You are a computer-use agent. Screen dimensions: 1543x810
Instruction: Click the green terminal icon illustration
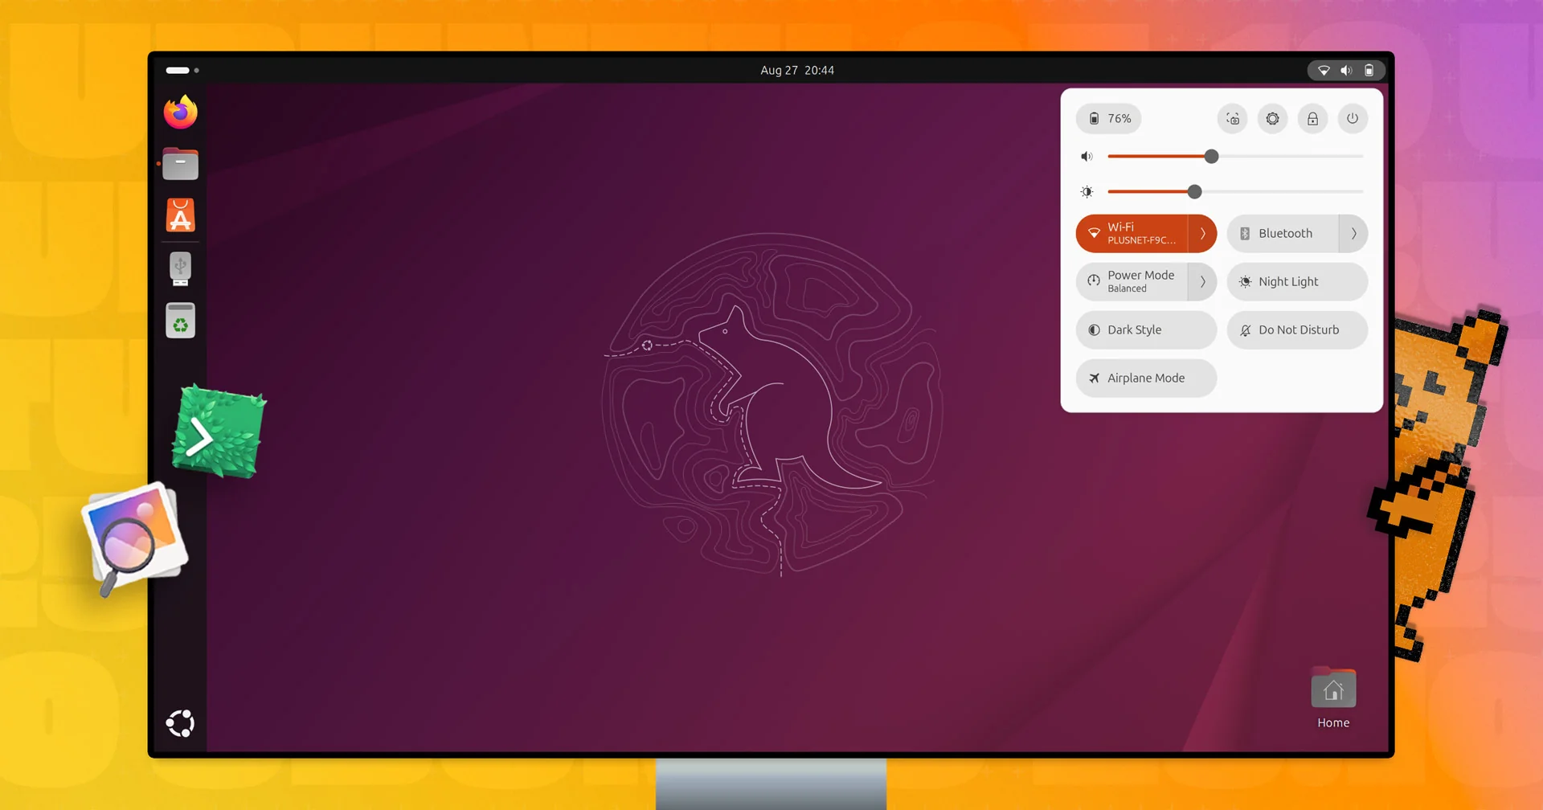pos(219,432)
